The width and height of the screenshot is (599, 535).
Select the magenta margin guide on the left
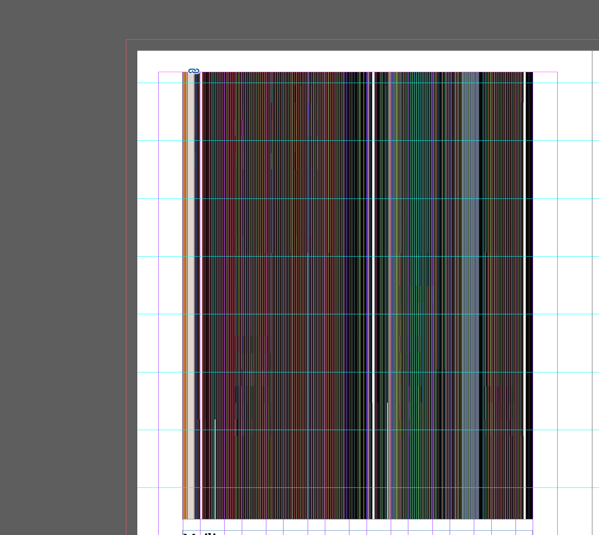[x=158, y=273]
